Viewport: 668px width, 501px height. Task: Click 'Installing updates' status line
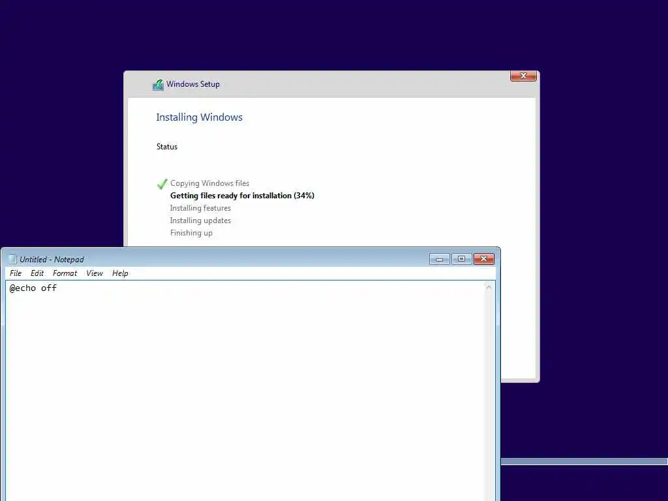coord(200,220)
